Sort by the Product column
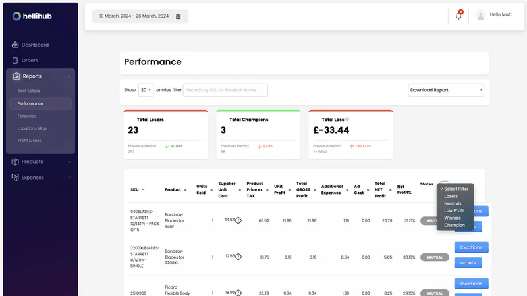Image resolution: width=527 pixels, height=296 pixels. (185, 190)
